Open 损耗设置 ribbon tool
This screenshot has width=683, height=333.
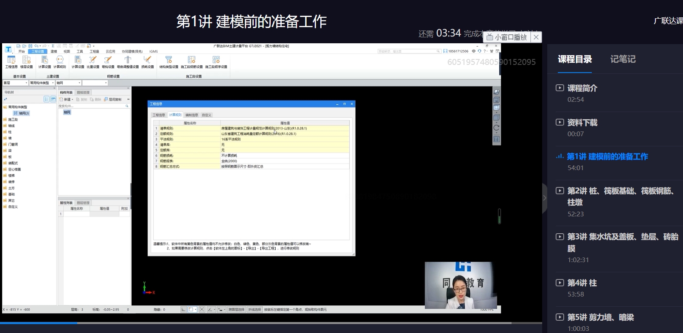pos(147,62)
